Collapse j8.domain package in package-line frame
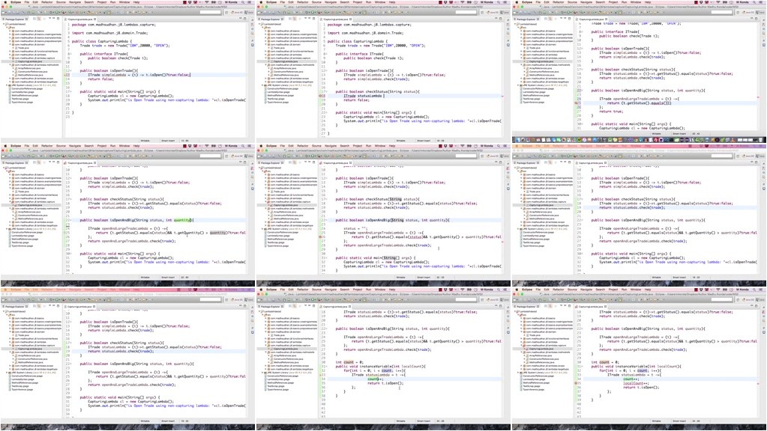 click(10, 44)
